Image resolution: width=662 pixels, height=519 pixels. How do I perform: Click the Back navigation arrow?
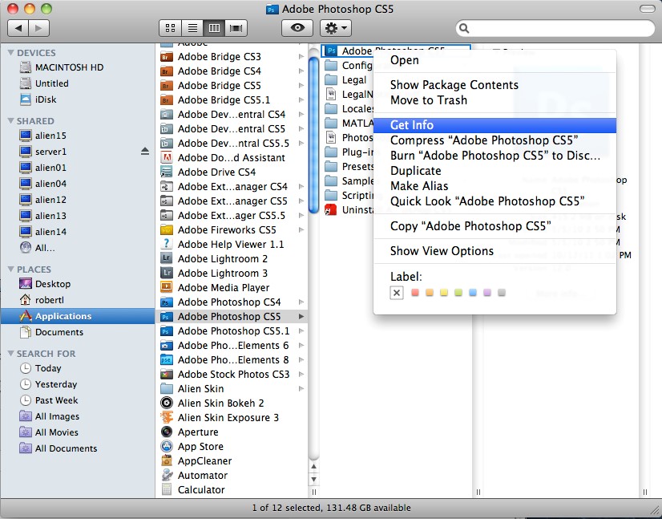18,28
